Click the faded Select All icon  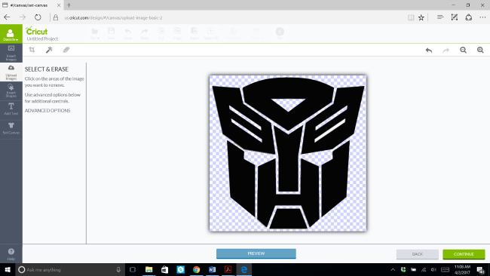(210, 34)
